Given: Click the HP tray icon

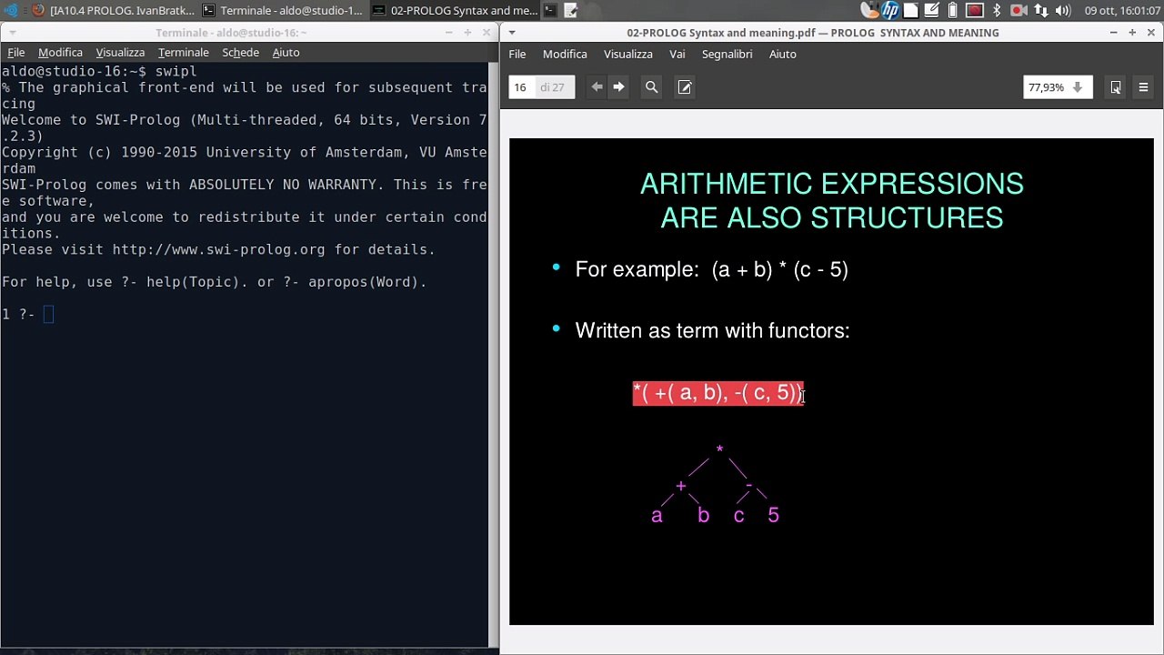Looking at the screenshot, I should coord(890,11).
